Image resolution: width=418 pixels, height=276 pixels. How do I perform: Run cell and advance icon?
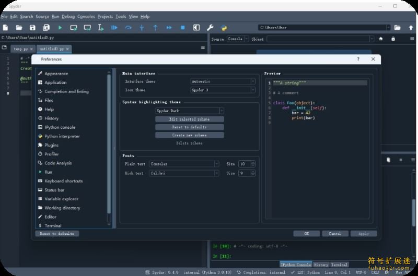tap(87, 28)
